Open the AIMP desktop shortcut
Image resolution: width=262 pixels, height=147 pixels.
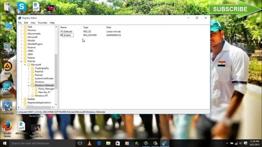coord(7,68)
